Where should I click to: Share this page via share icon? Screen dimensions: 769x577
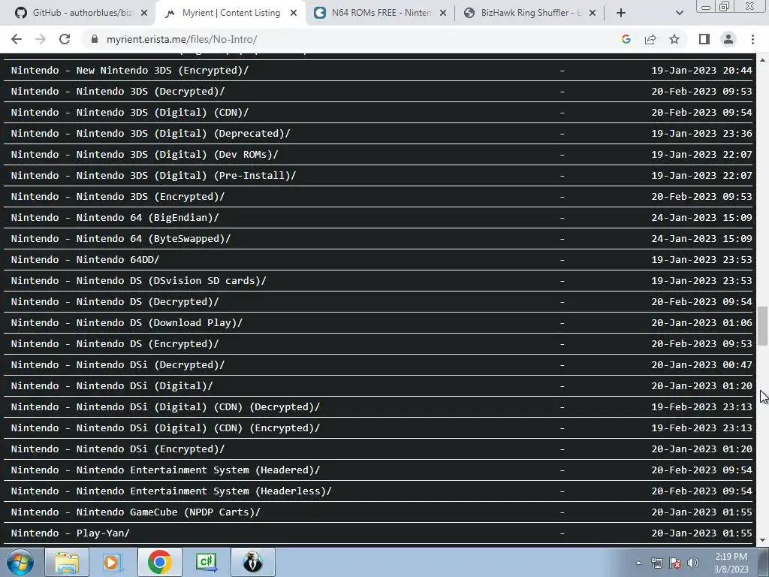[650, 39]
